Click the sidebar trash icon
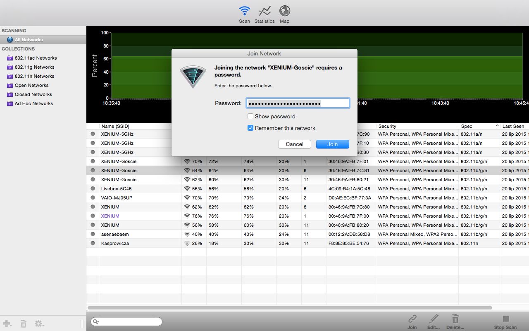 tap(24, 324)
